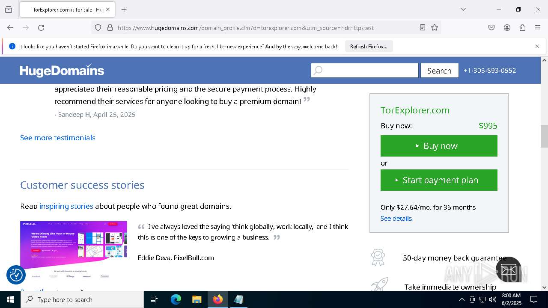Open the Firefox application menu
The height and width of the screenshot is (308, 548).
pyautogui.click(x=538, y=27)
